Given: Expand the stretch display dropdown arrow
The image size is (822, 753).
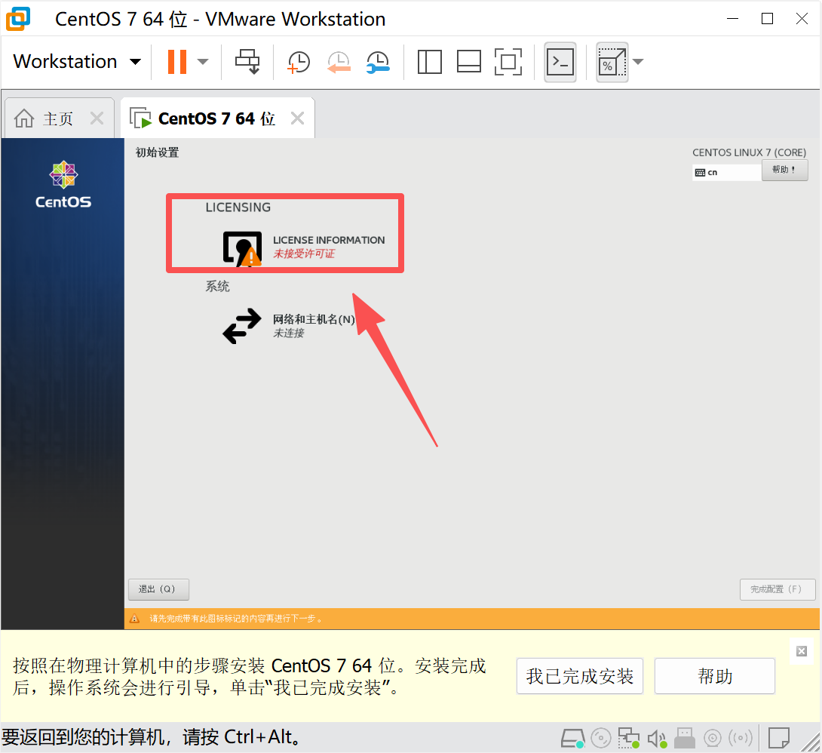Looking at the screenshot, I should coord(638,62).
